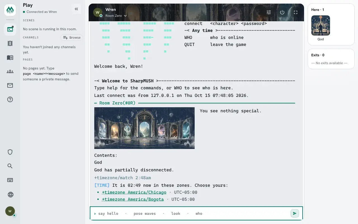Screen dimensions: 358x224
Task: Expand the Room Zero dropdown
Action: click(116, 16)
